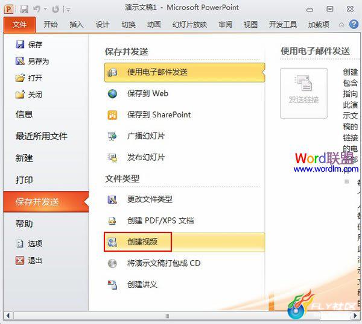Click the 打开 label in sidebar
The image size is (362, 324).
35,78
